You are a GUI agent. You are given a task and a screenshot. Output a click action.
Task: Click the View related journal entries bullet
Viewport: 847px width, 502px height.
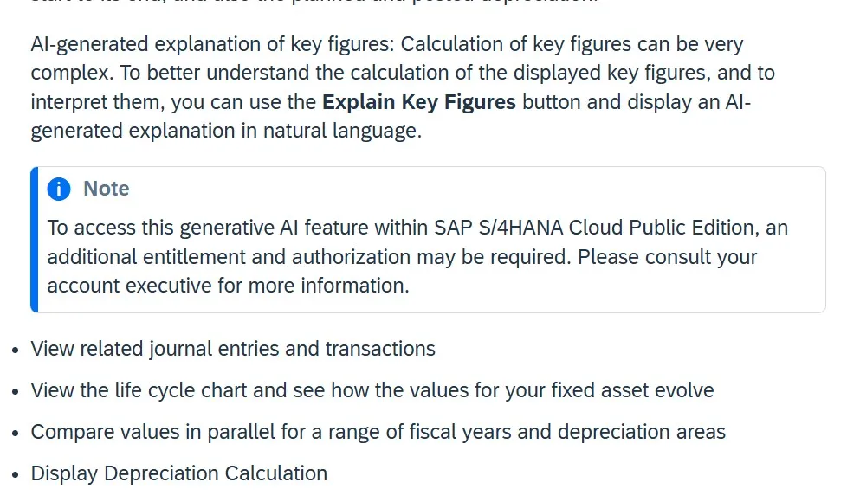[233, 349]
